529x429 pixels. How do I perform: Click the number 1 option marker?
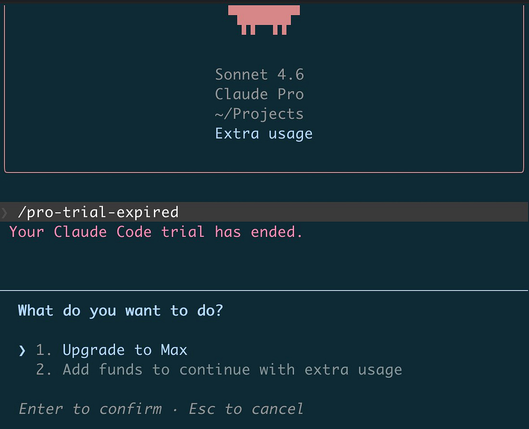click(43, 350)
